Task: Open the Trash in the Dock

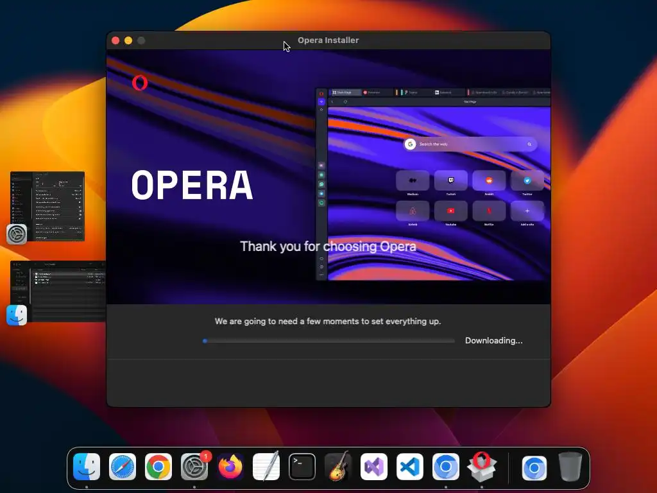Action: (x=570, y=467)
